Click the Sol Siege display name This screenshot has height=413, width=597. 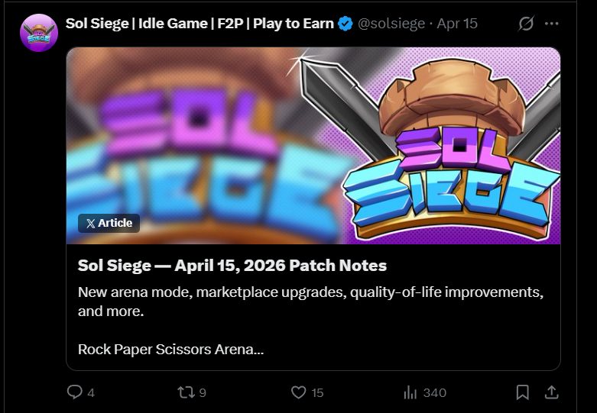[200, 24]
